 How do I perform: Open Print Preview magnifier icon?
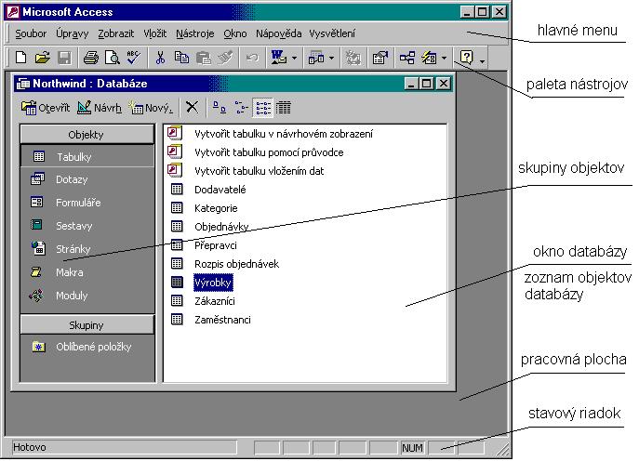coord(112,58)
